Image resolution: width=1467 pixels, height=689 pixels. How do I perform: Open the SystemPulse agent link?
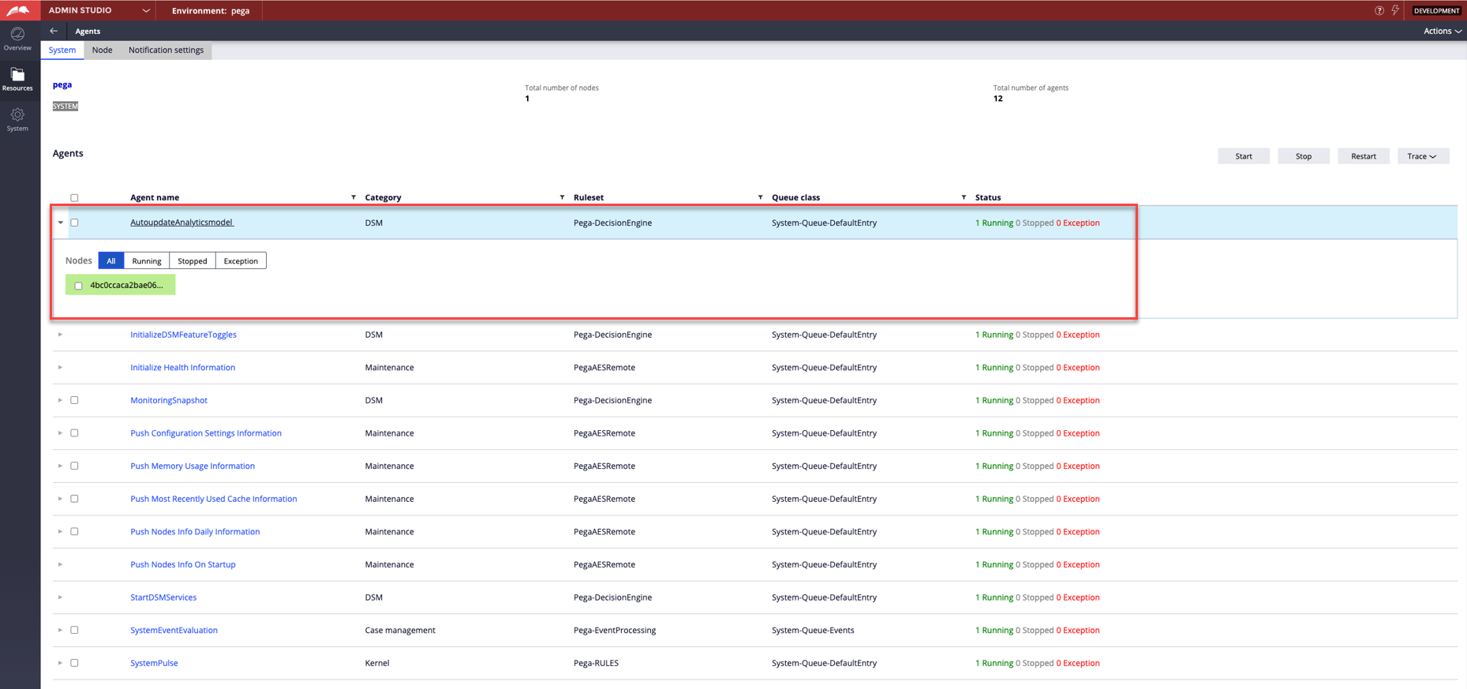(154, 663)
